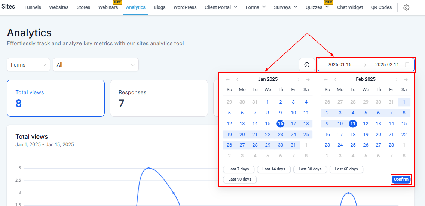Screen dimensions: 425x206
Task: Open the Chat Widget tab
Action: (350, 7)
